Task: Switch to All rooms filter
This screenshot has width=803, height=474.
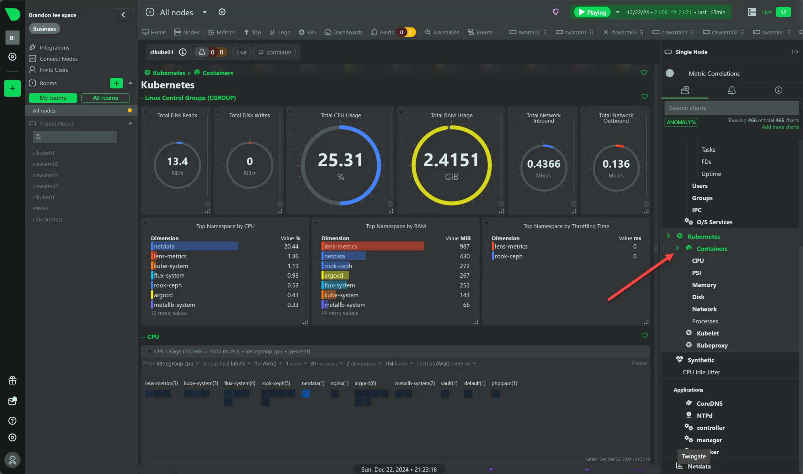Action: click(x=105, y=98)
